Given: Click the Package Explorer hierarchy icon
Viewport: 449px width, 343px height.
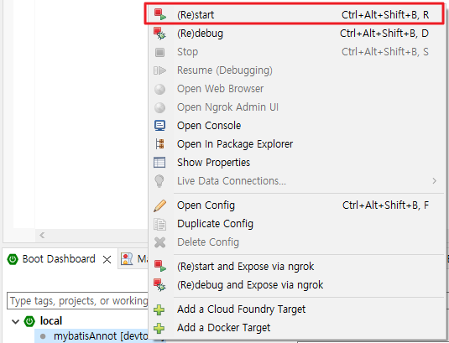Looking at the screenshot, I should click(x=159, y=144).
